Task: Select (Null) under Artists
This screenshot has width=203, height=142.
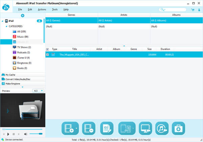Action: [124, 26]
